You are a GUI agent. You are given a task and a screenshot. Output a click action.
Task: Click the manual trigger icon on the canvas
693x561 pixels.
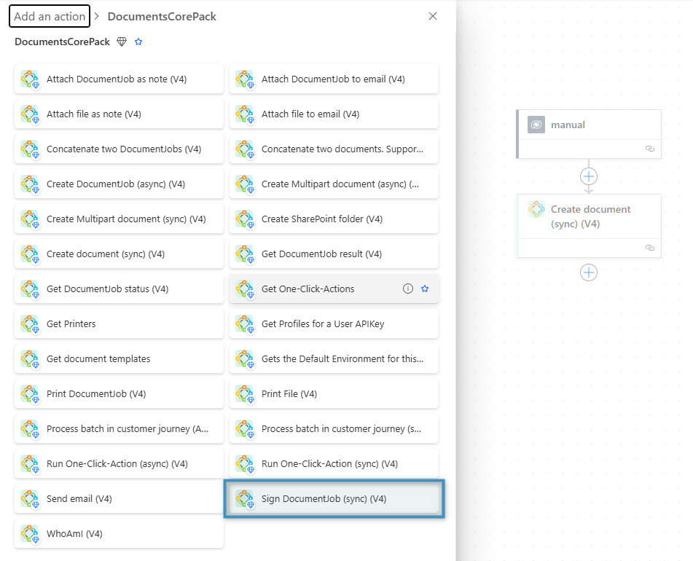[536, 125]
